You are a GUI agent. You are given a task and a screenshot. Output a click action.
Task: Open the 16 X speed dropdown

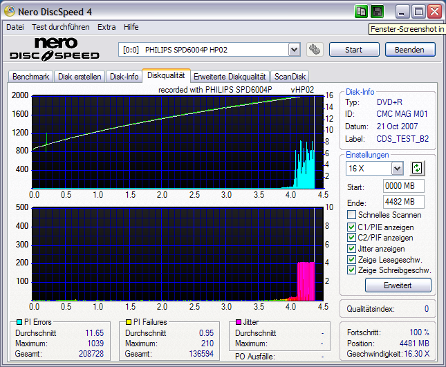coord(397,169)
